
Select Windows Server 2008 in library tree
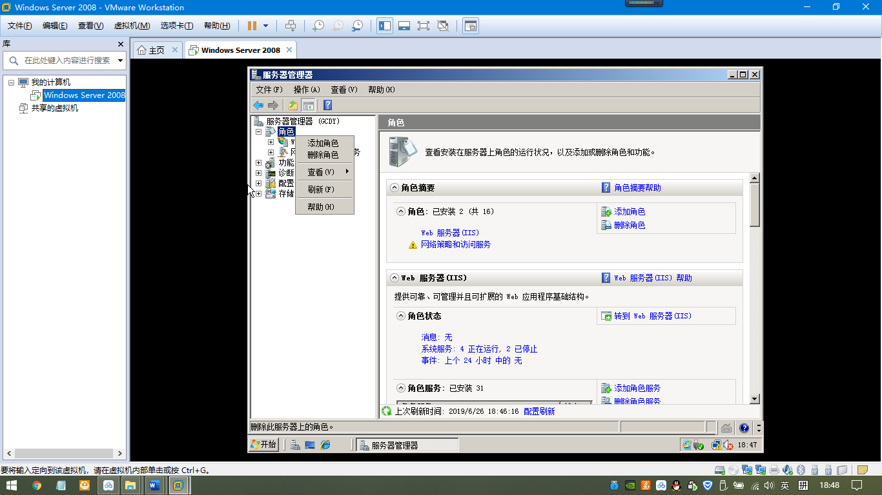coord(85,95)
